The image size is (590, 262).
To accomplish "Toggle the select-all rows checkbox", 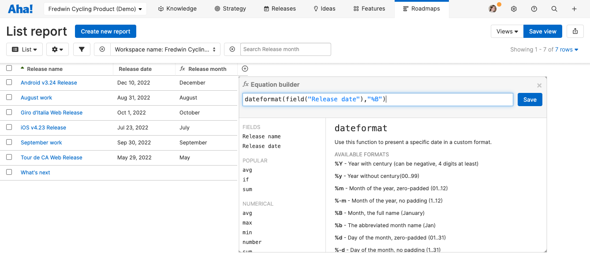I will point(9,68).
